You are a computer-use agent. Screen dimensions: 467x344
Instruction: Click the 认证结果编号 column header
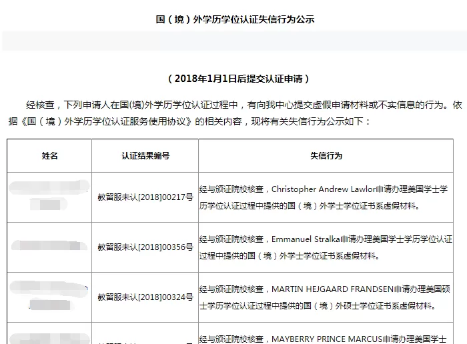coord(145,155)
